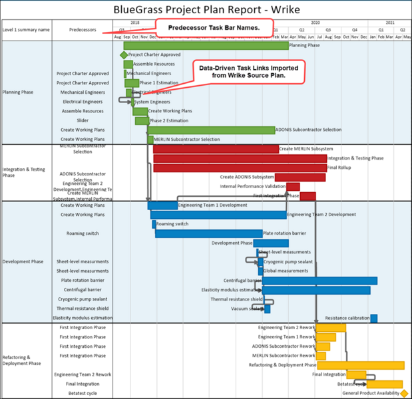Viewport: 412px width, 399px height.
Task: Select the yellow Final Integration bar
Action: [x=357, y=375]
